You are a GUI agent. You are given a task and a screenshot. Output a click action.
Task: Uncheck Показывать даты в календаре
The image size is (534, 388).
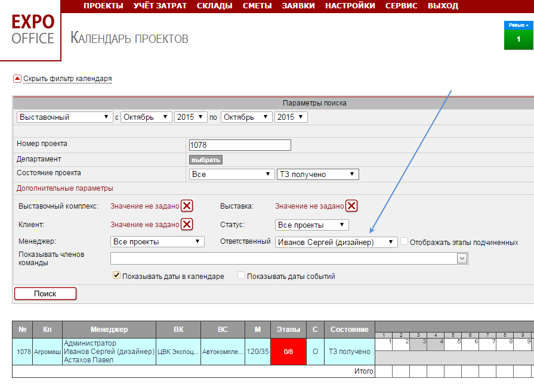116,276
